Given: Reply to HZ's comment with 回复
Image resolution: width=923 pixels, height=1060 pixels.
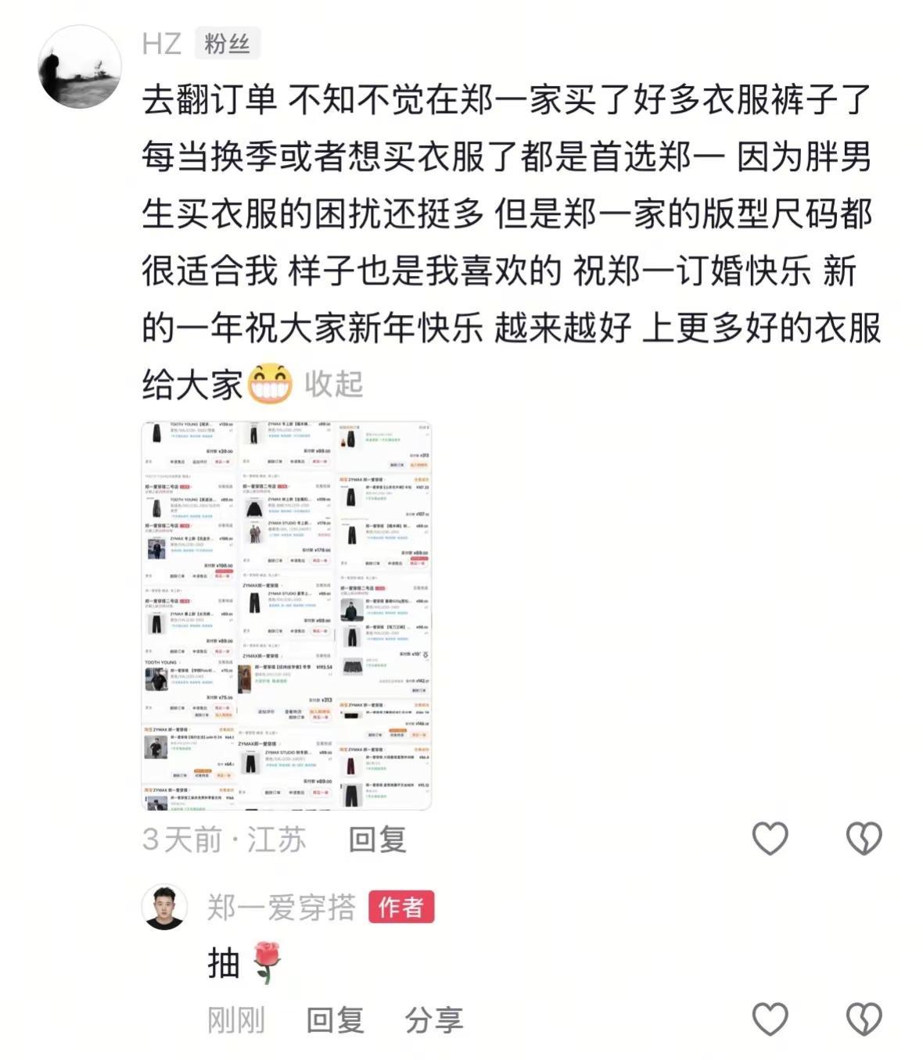Looking at the screenshot, I should 377,839.
